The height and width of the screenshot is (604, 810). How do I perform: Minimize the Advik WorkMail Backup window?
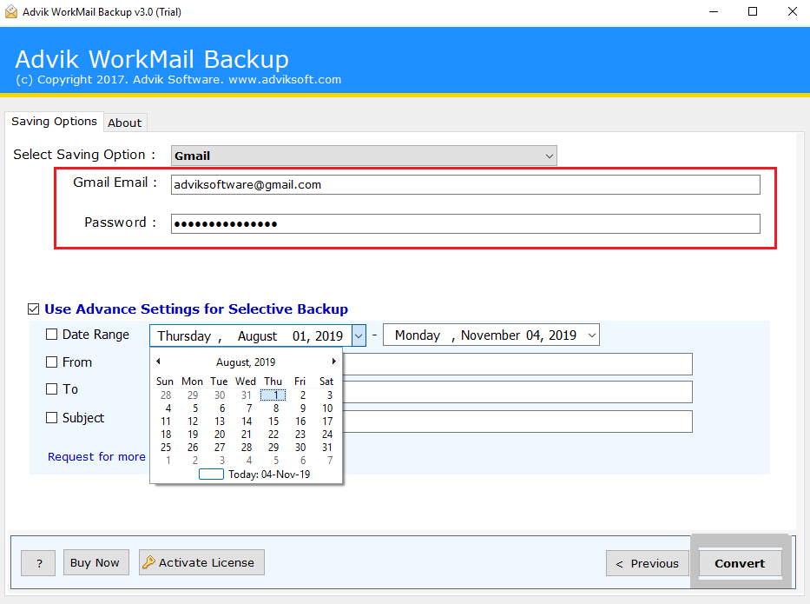coord(714,11)
